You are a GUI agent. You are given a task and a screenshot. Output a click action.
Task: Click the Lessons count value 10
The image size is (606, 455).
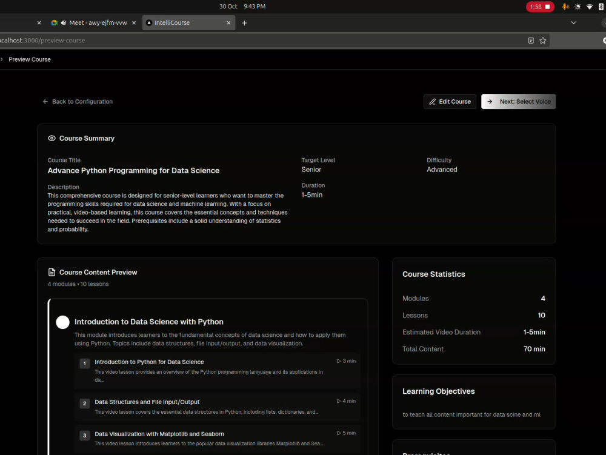coord(541,316)
